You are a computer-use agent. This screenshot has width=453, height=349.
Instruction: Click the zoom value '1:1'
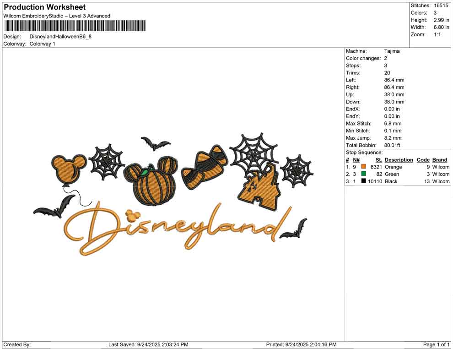pos(437,34)
